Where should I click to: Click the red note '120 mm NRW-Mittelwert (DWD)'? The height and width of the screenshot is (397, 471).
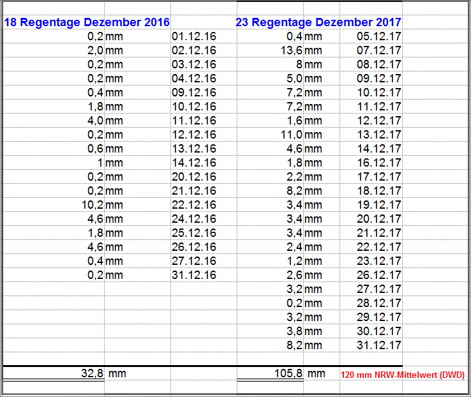(x=403, y=375)
